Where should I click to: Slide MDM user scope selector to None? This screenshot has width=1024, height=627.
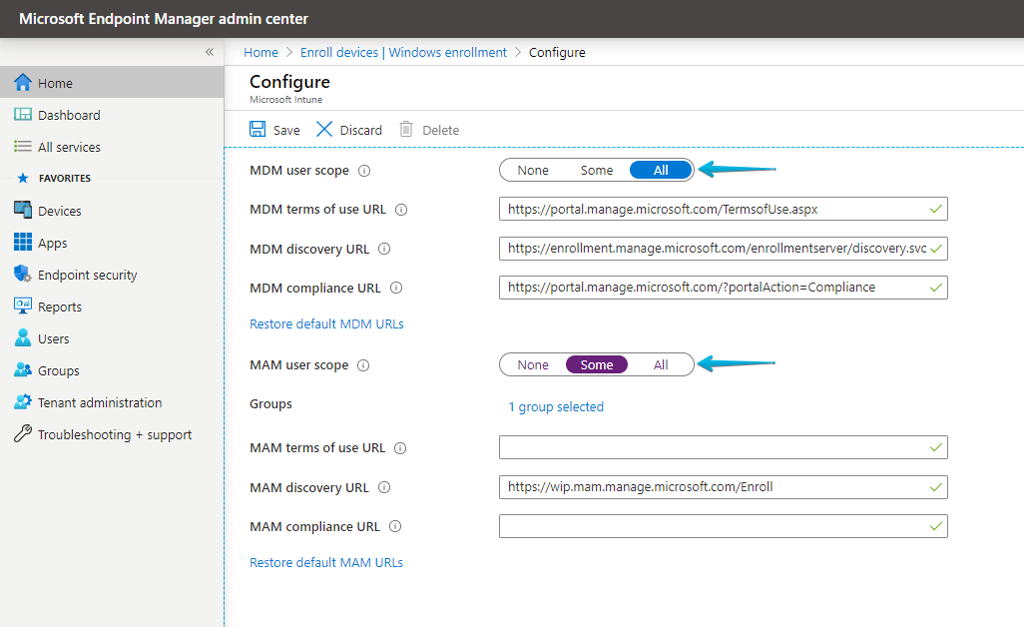533,170
